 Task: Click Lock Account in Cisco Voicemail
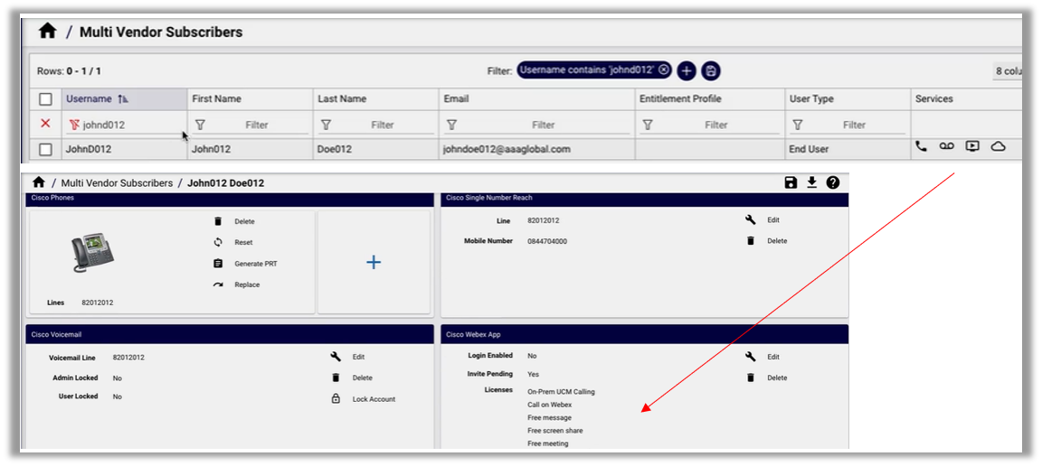click(x=374, y=399)
